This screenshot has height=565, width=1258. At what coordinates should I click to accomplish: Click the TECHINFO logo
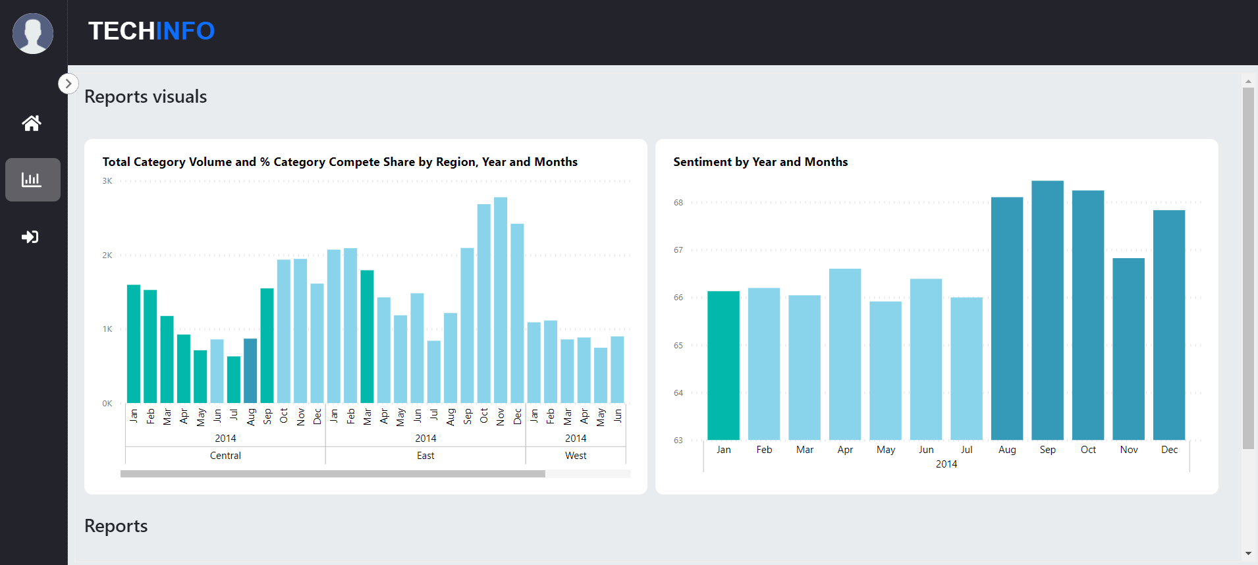[151, 31]
